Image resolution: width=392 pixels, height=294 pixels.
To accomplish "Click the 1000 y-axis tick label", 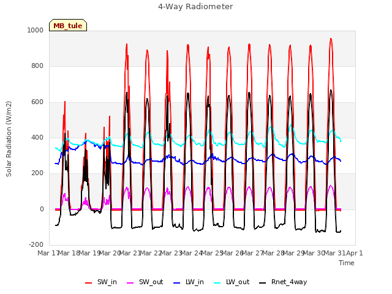I will pos(36,30).
